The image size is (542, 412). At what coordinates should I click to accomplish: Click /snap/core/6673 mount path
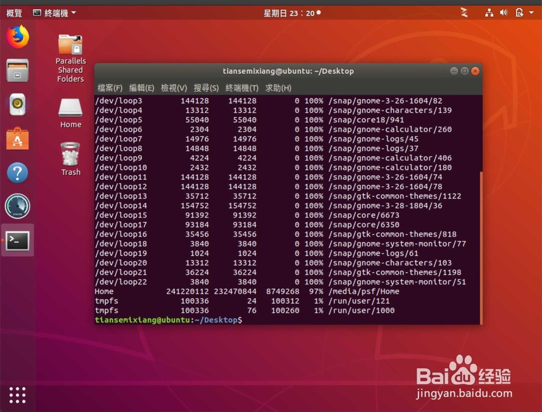[x=364, y=215]
